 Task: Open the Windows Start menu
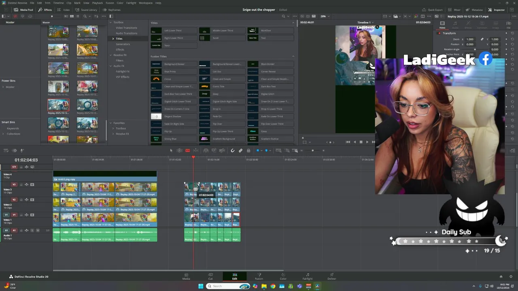point(201,286)
